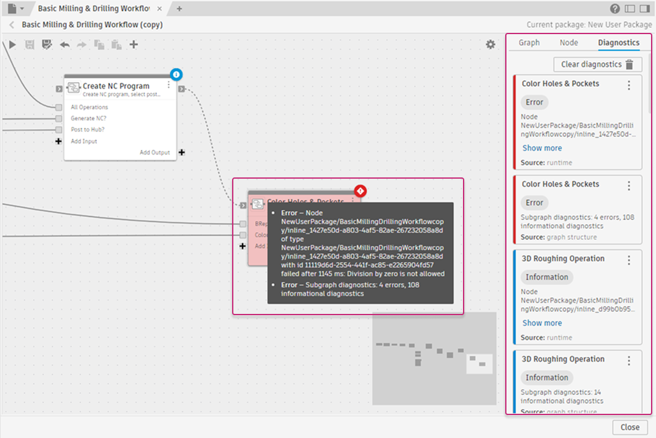Open graph settings gear icon

point(490,44)
